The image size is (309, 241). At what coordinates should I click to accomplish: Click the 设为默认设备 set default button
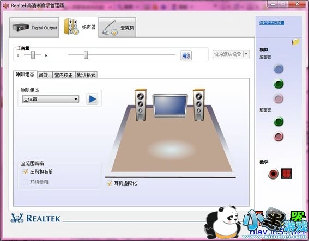[x=228, y=54]
